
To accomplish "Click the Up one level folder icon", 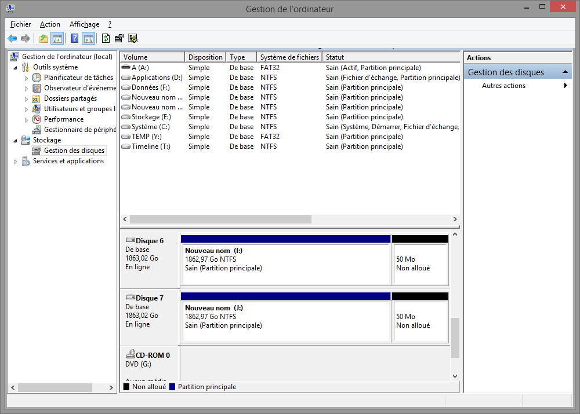I will tap(43, 38).
